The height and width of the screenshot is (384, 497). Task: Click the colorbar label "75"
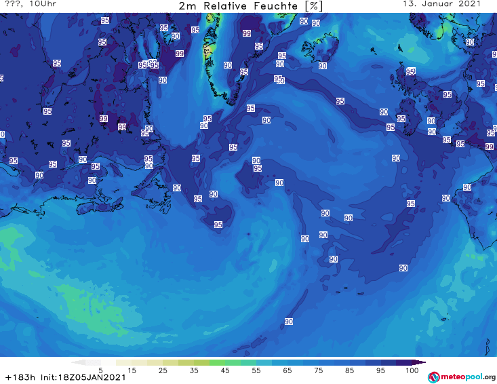point(318,370)
